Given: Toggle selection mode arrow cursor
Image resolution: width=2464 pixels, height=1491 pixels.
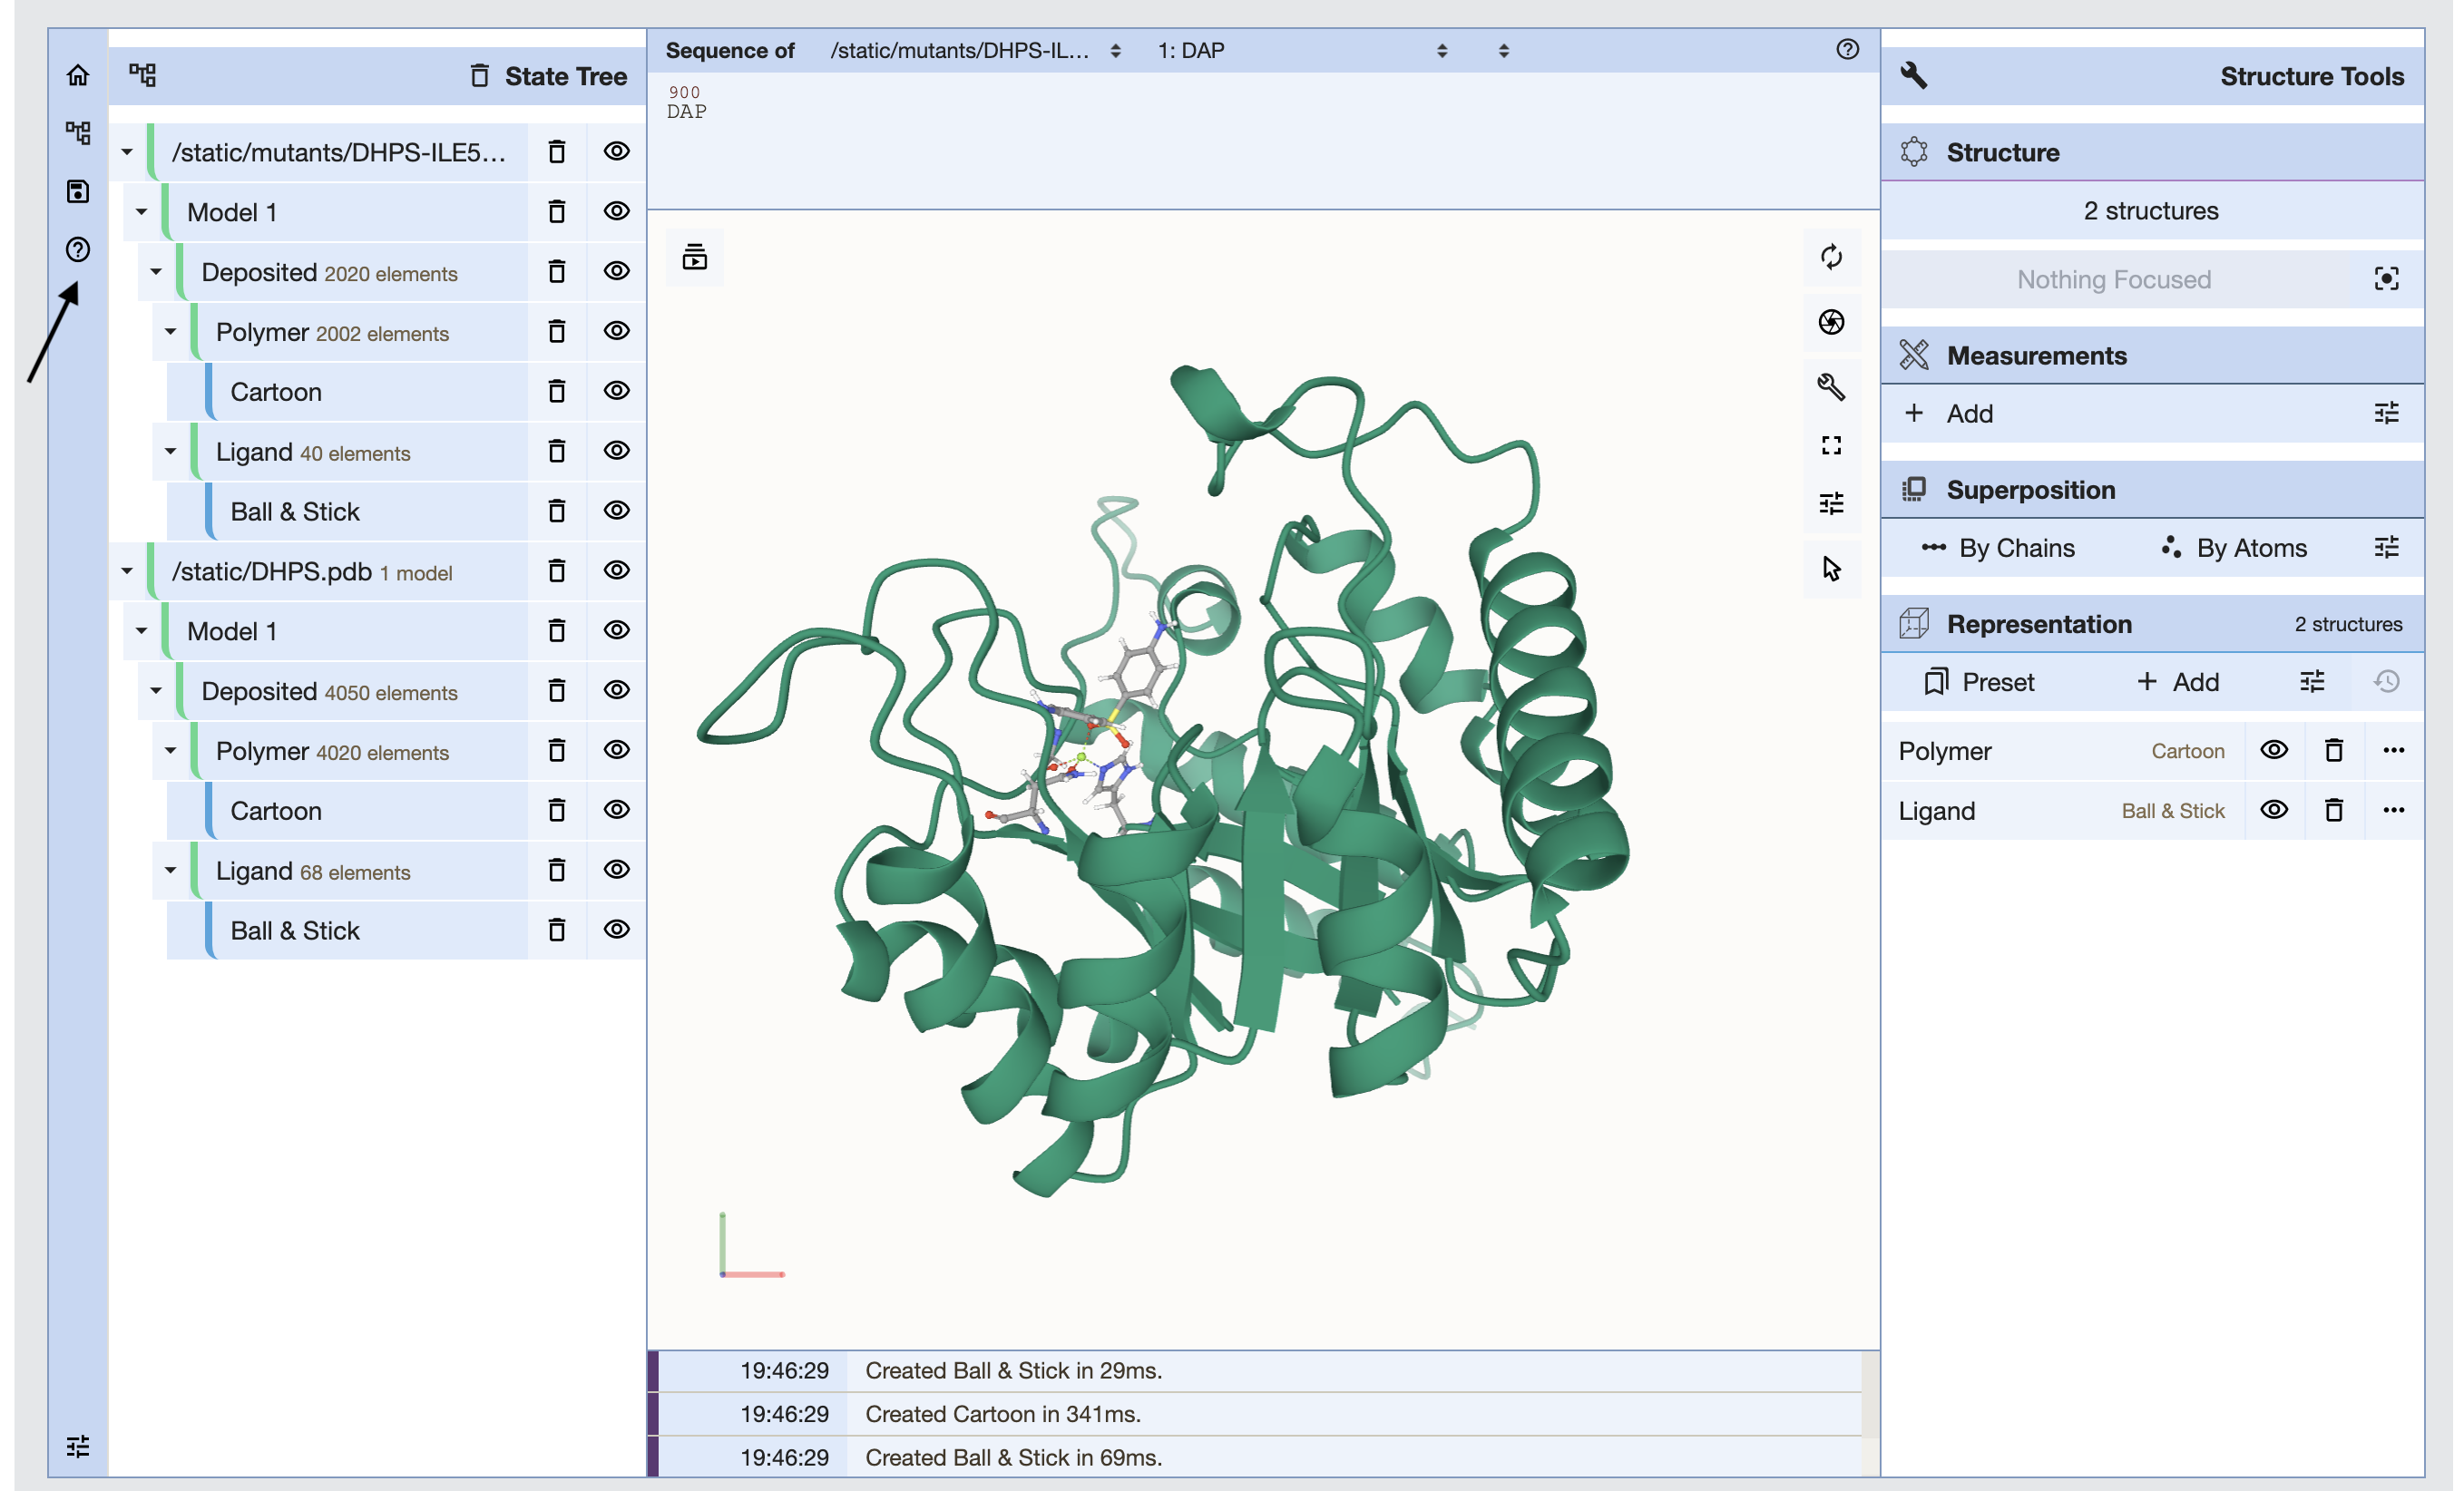Looking at the screenshot, I should [x=1831, y=569].
